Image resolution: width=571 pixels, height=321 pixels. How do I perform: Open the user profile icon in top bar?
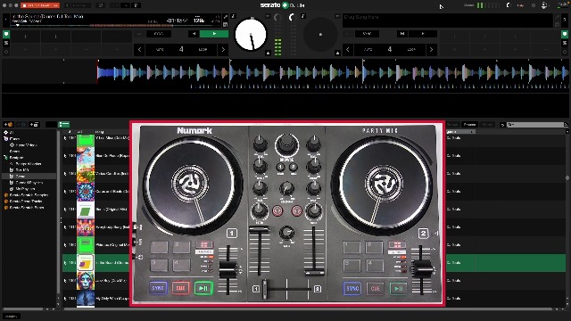[544, 5]
